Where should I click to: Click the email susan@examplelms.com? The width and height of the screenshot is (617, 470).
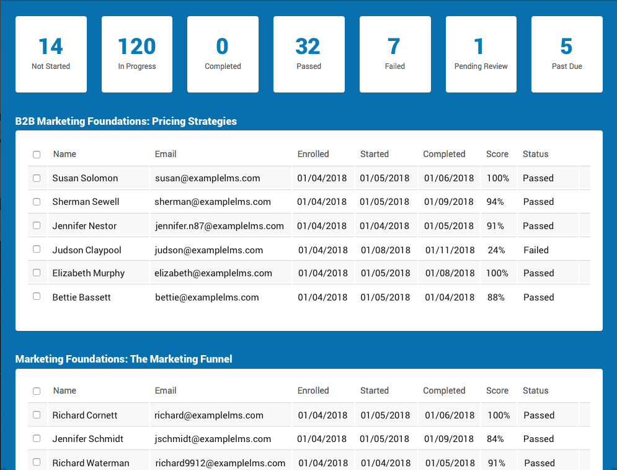point(207,178)
